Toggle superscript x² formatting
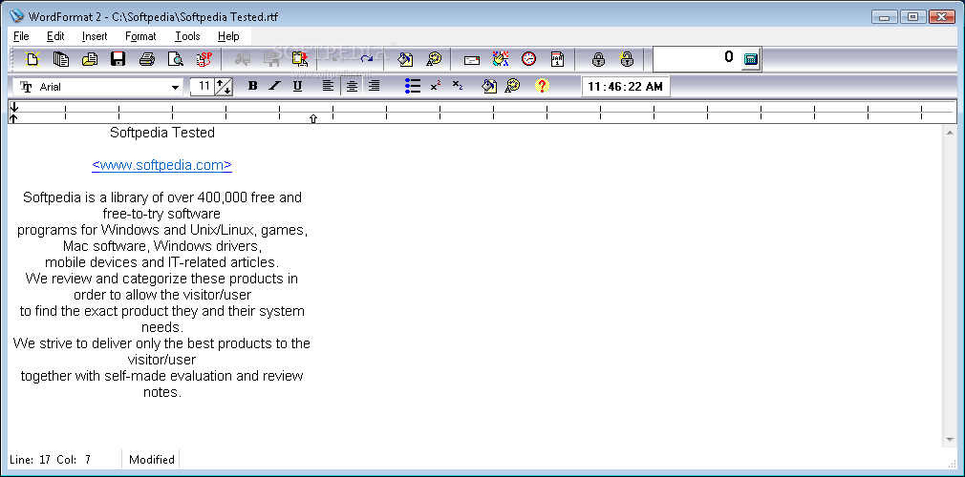The height and width of the screenshot is (477, 965). click(x=435, y=86)
